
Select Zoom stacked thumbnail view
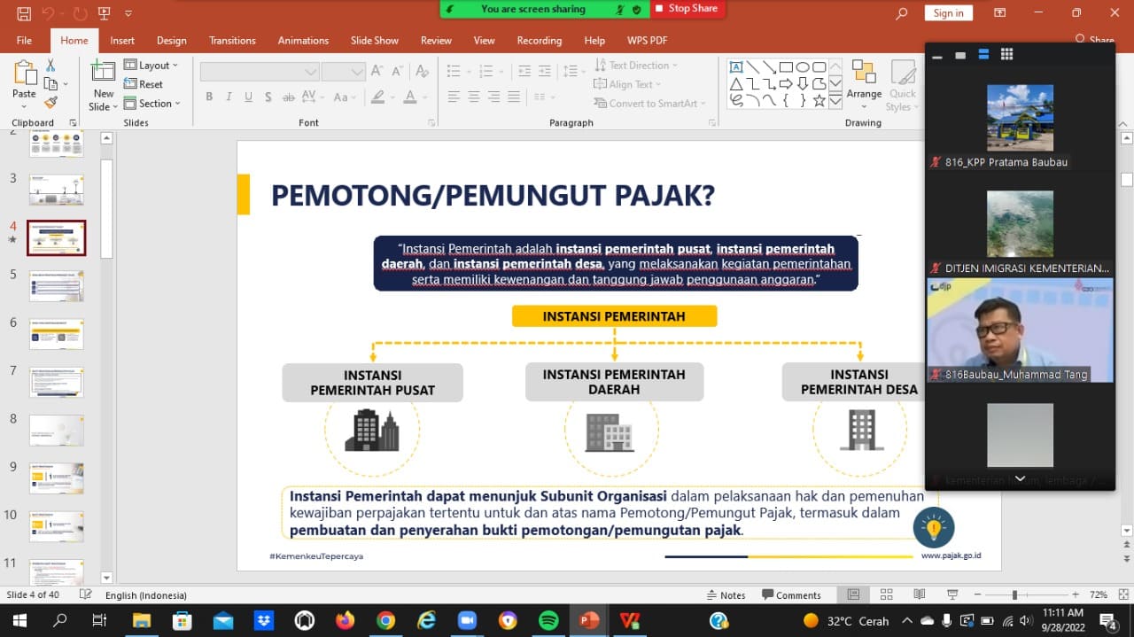tap(983, 55)
